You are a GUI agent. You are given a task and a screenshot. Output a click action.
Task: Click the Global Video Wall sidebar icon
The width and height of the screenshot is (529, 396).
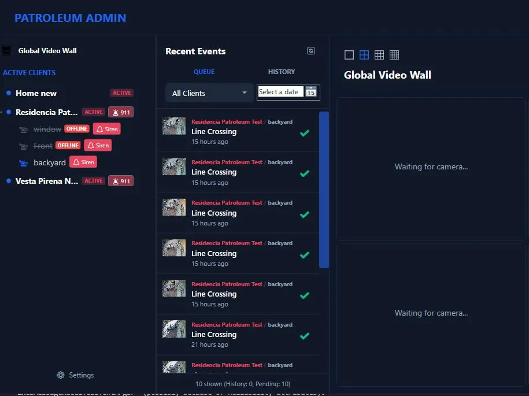coord(6,51)
